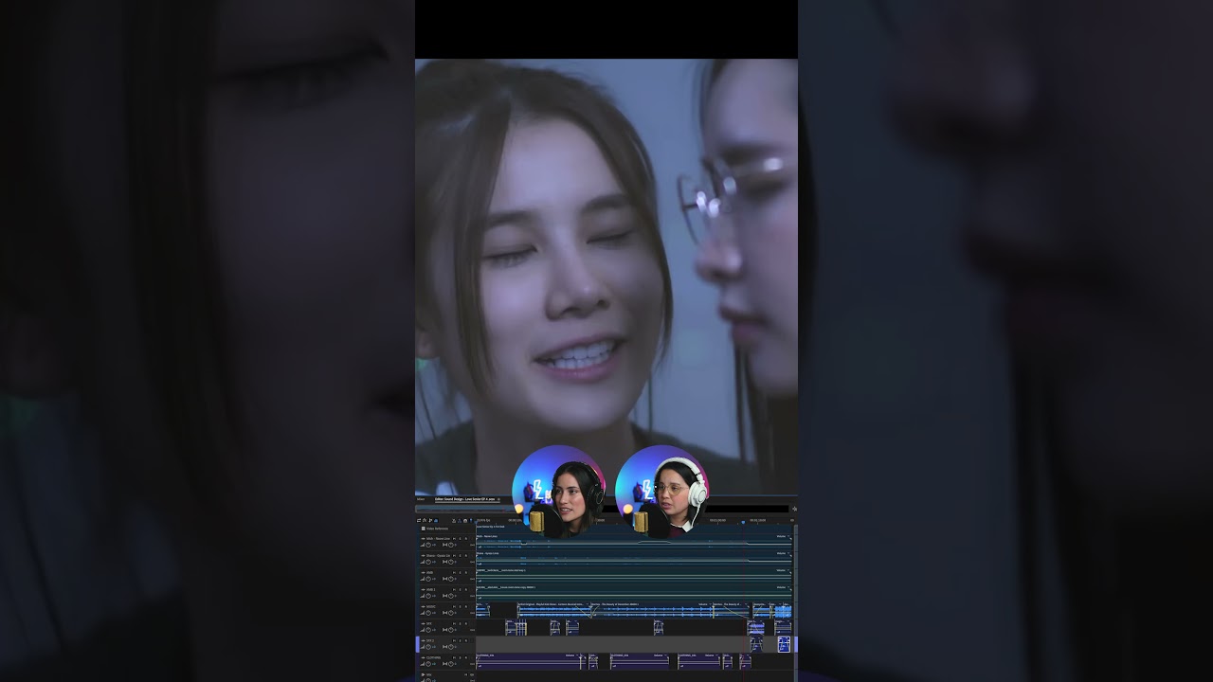The height and width of the screenshot is (682, 1213).
Task: Open Volume dropdown on the AMB 2 track clip
Action: [x=783, y=587]
